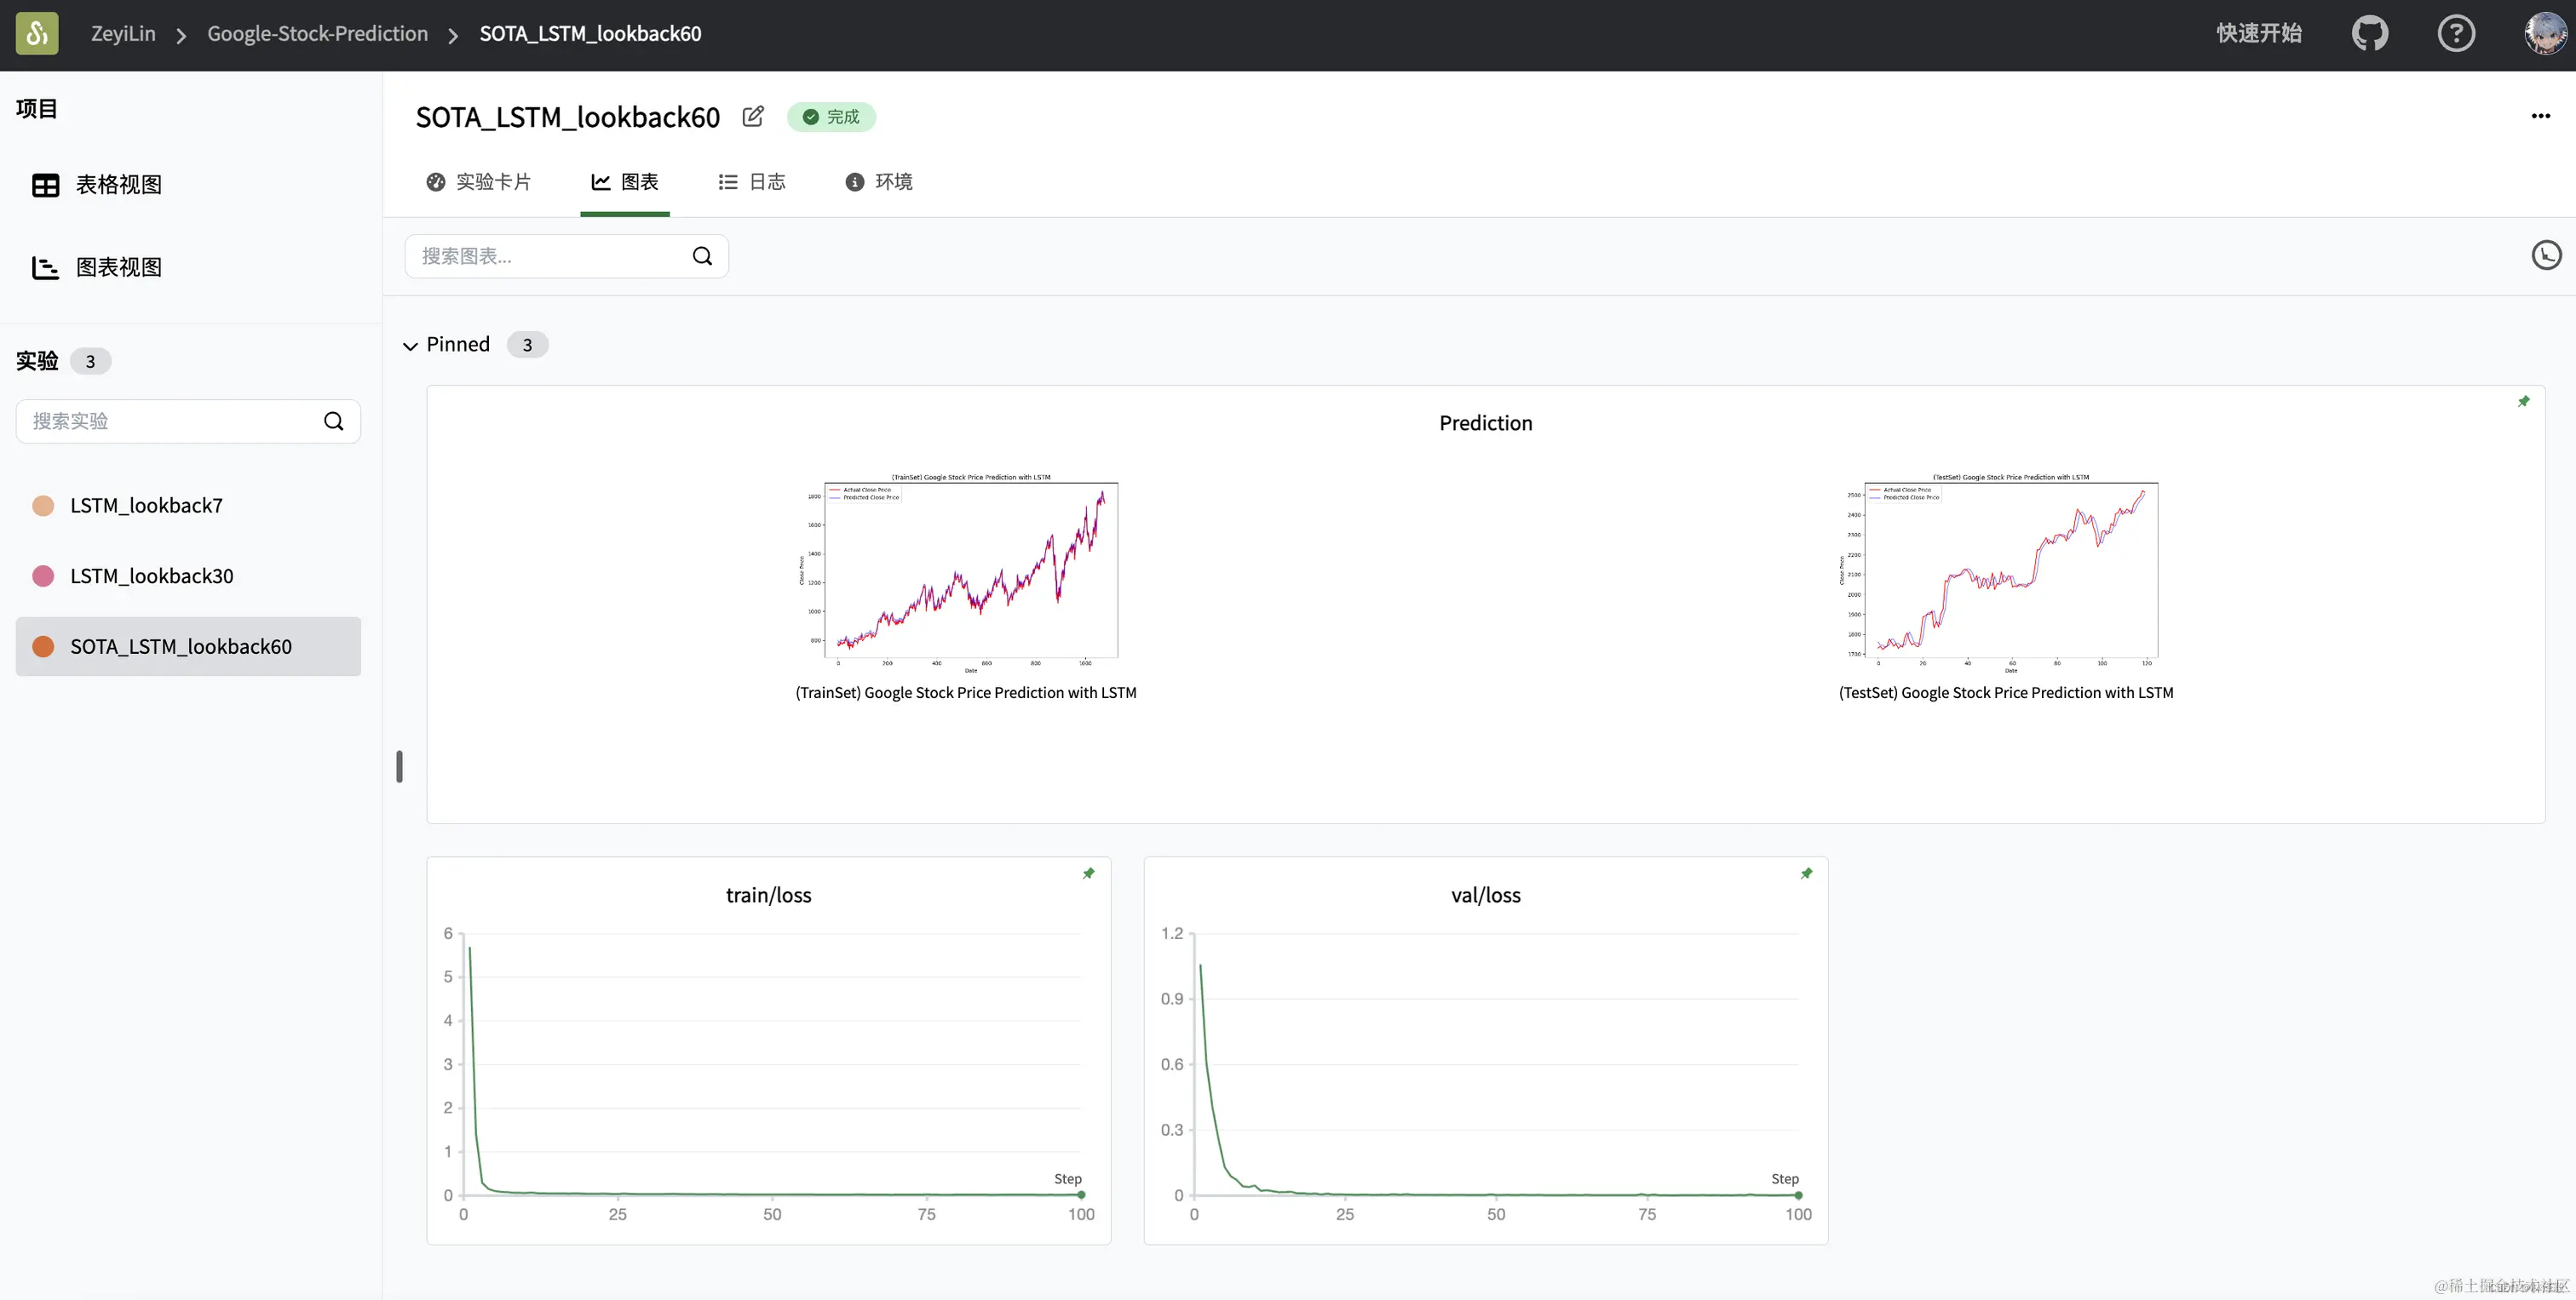The height and width of the screenshot is (1300, 2576).
Task: Open the chart history clock icon
Action: coord(2546,255)
